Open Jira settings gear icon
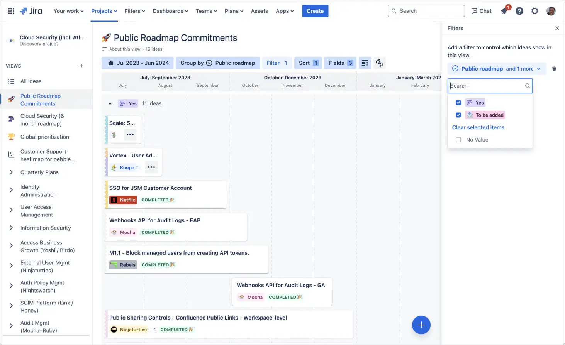565x345 pixels. (x=534, y=11)
